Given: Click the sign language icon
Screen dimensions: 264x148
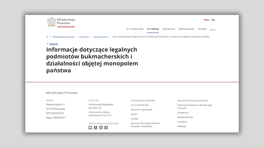Looking at the screenshot, I should pyautogui.click(x=213, y=20).
